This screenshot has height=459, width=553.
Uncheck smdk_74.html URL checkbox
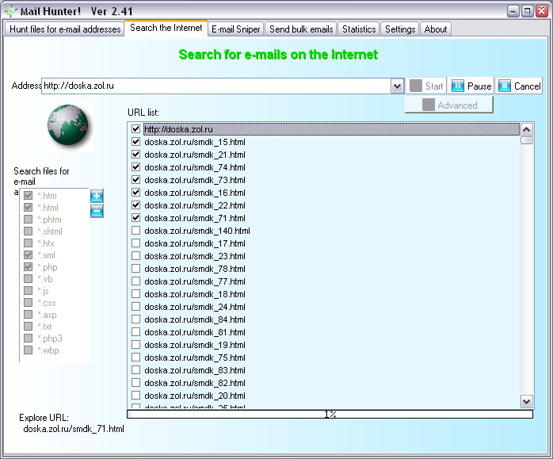coord(135,167)
